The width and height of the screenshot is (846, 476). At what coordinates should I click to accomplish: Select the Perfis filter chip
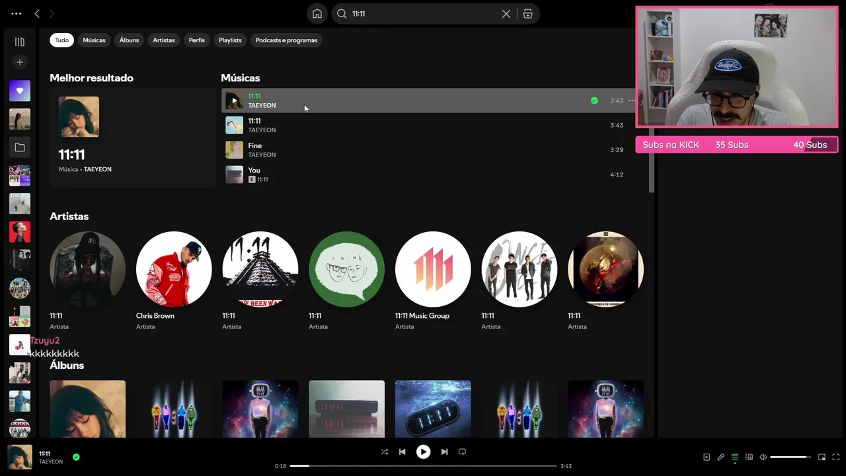coord(196,40)
